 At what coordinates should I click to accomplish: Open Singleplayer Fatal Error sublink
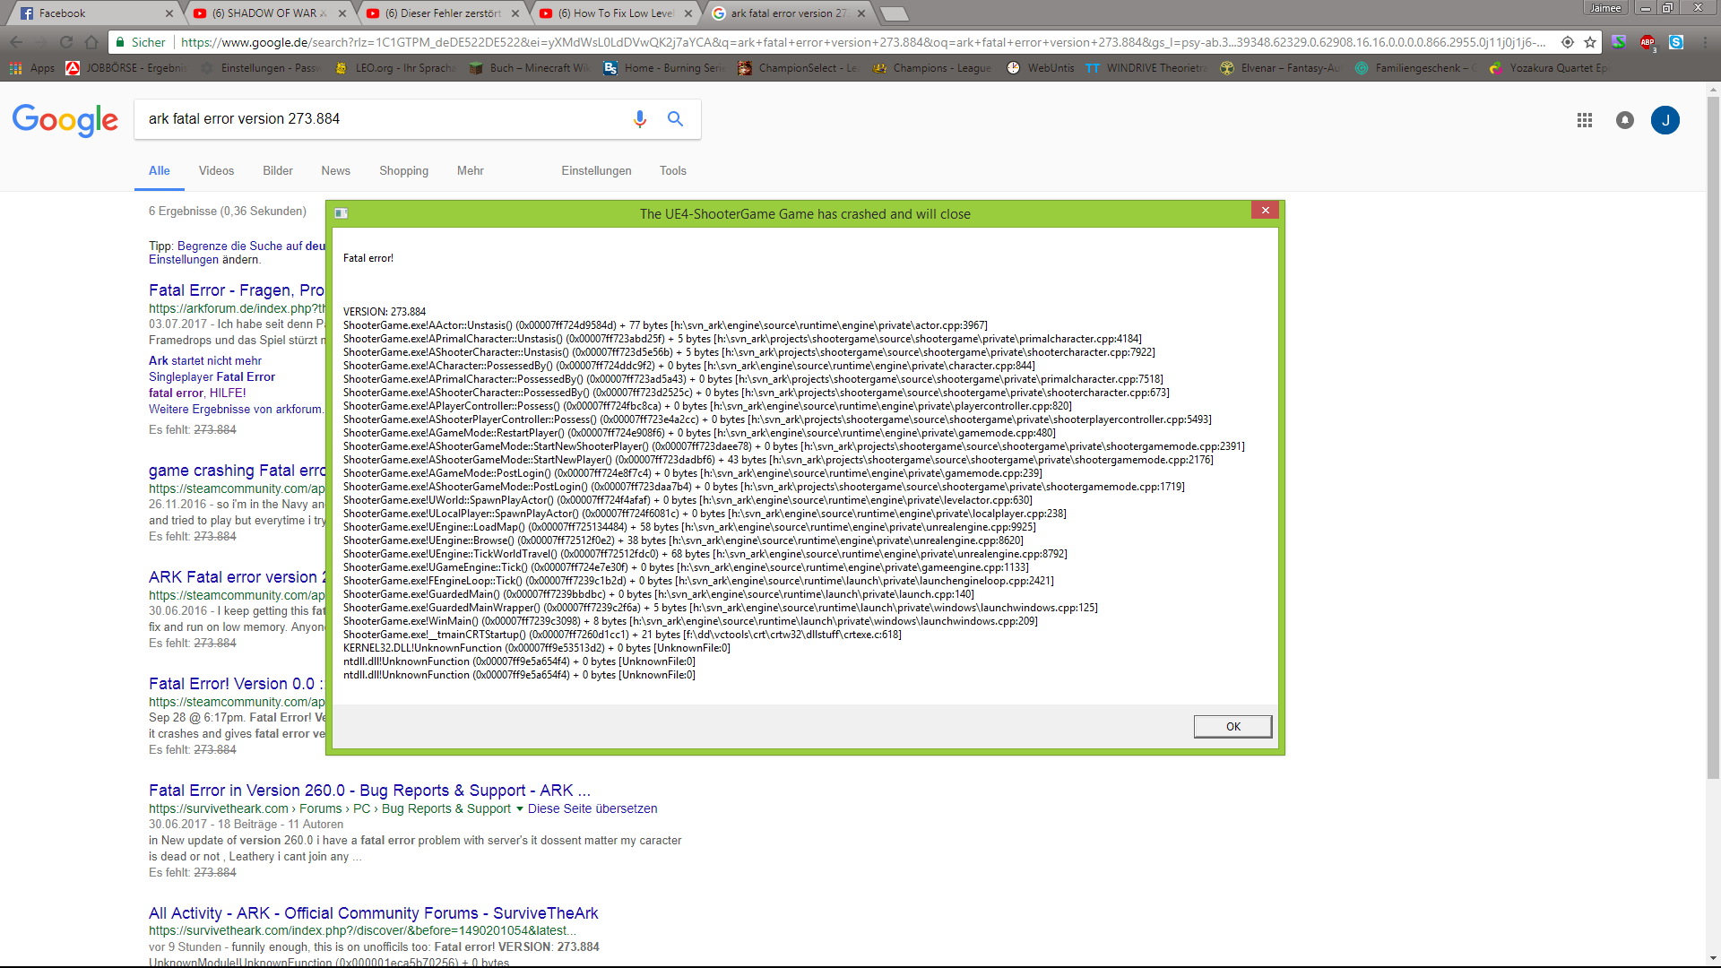click(x=212, y=377)
